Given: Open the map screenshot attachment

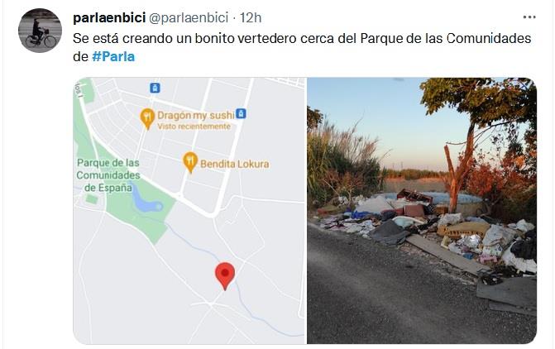Looking at the screenshot, I should (189, 211).
